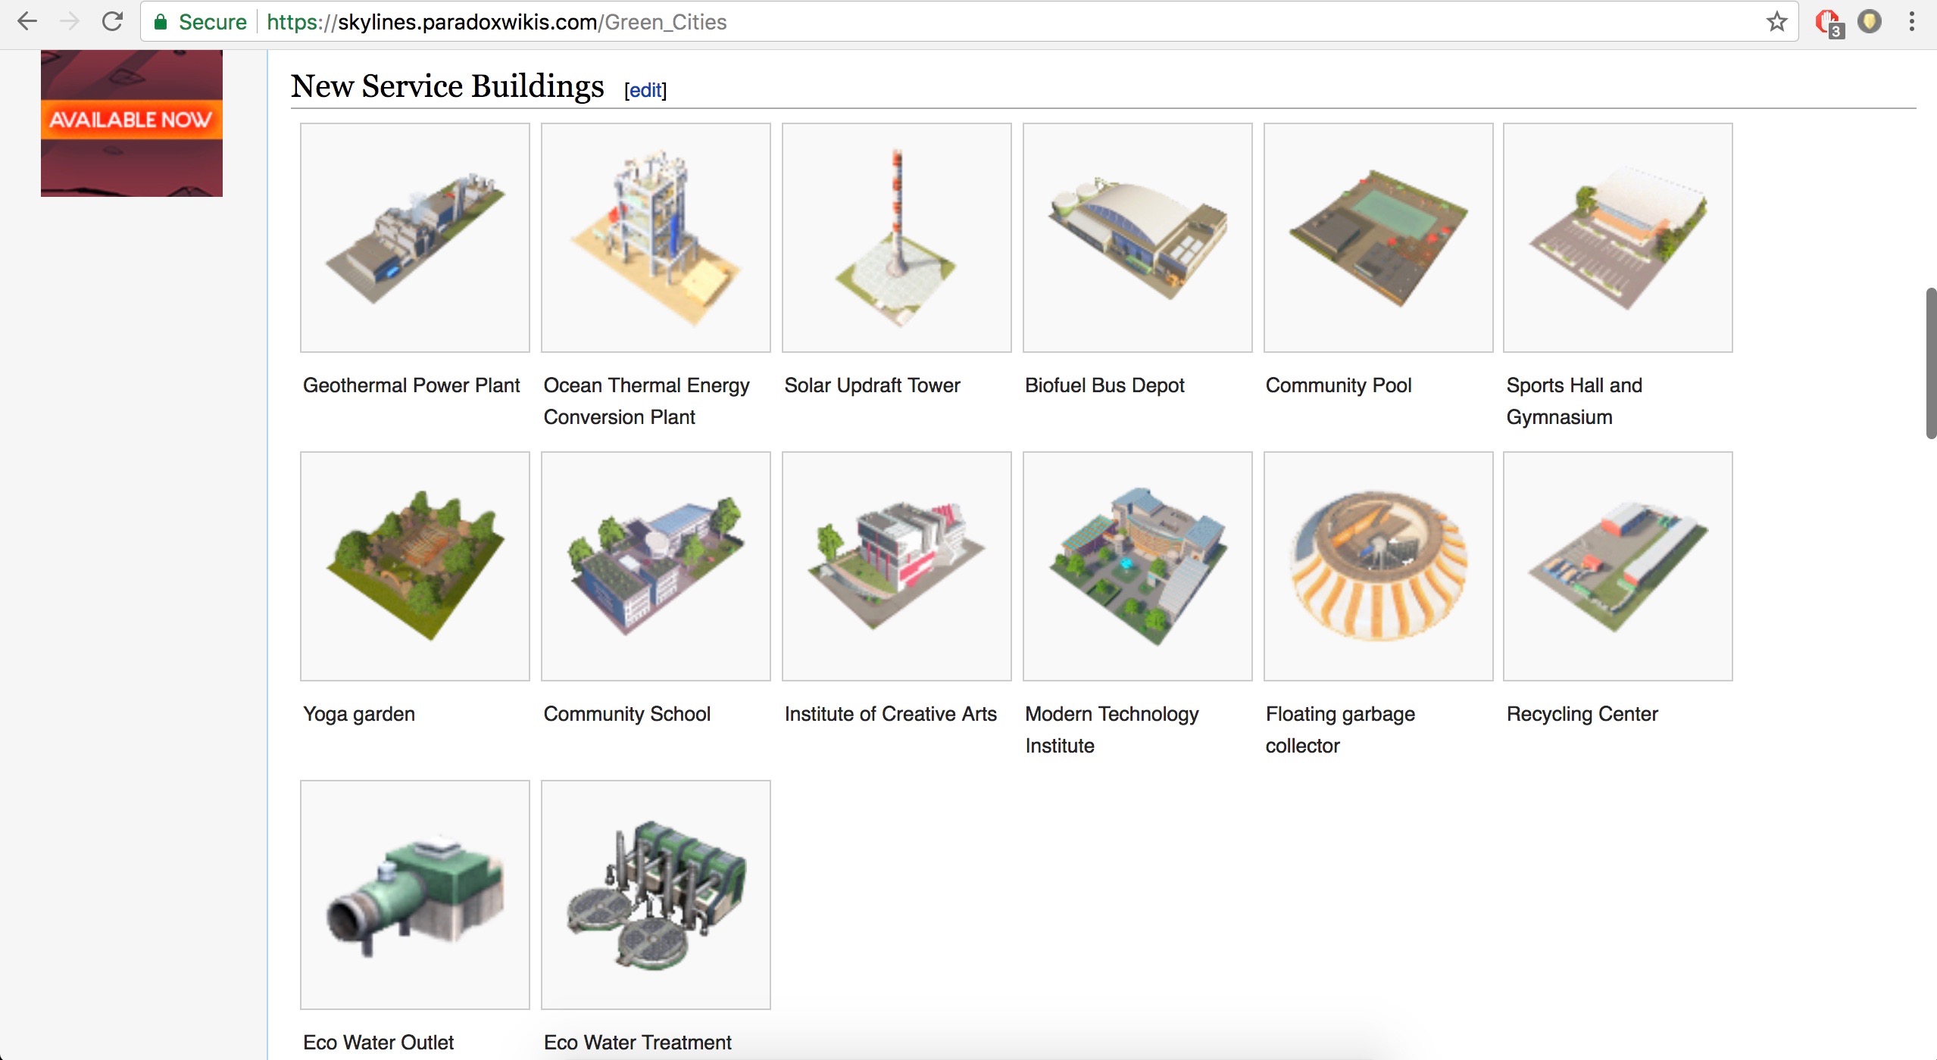Open the Geothermal Power Plant image

coord(414,237)
